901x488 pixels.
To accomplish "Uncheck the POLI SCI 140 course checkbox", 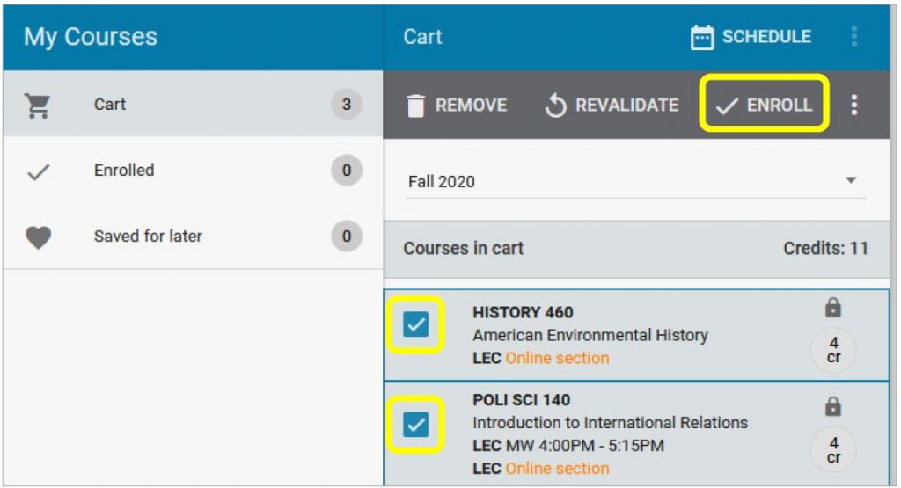I will coord(415,425).
